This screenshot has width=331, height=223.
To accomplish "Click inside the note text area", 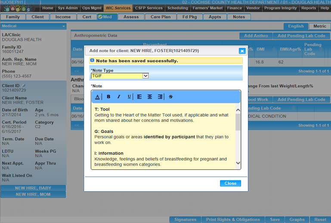I will (164, 136).
